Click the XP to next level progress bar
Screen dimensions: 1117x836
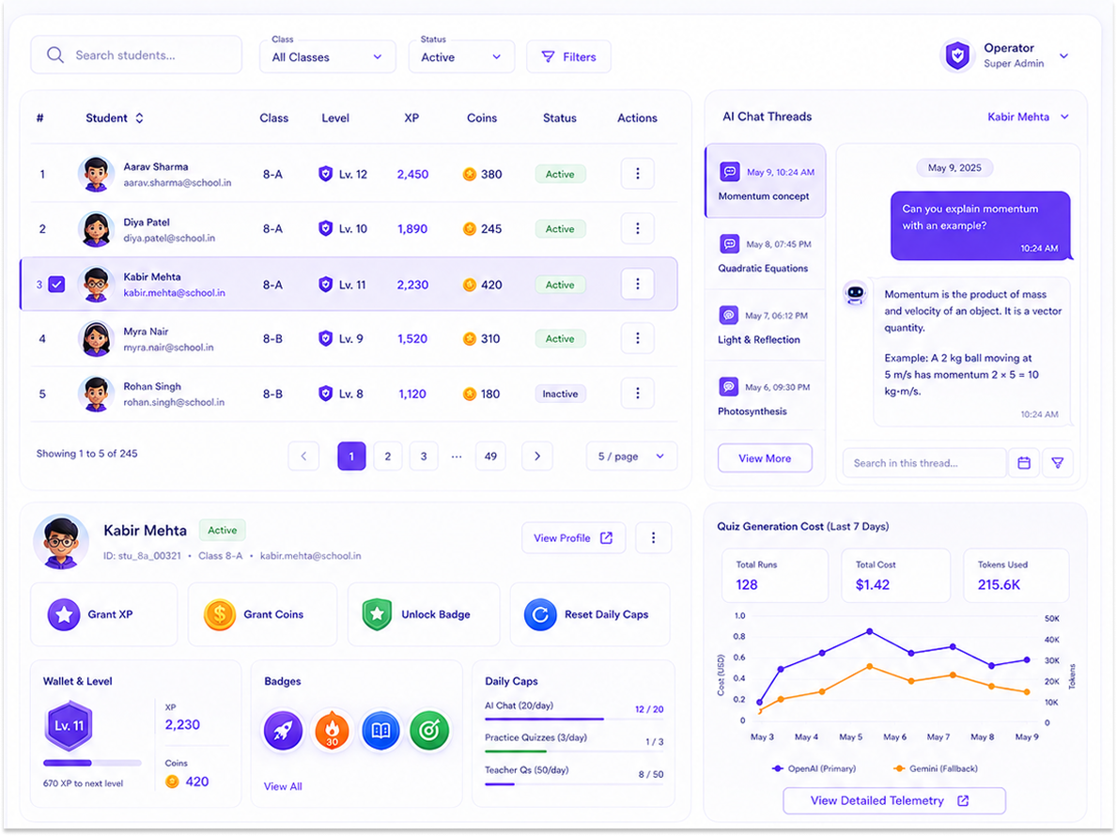pyautogui.click(x=93, y=763)
